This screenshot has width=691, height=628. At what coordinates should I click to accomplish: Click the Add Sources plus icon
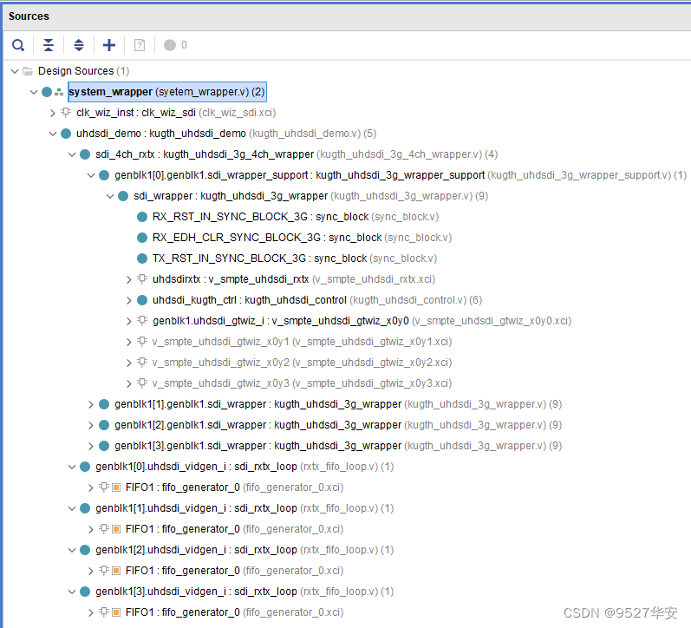click(108, 45)
